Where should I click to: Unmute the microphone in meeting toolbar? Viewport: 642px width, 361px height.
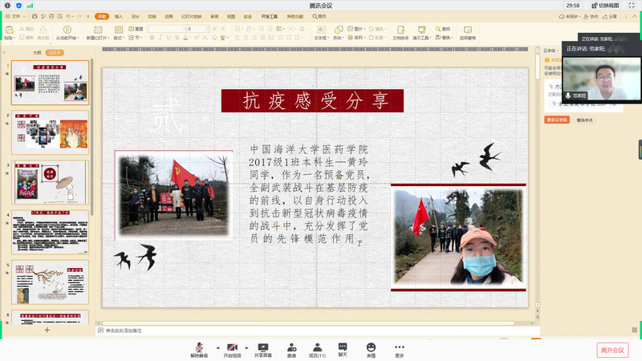click(x=197, y=347)
